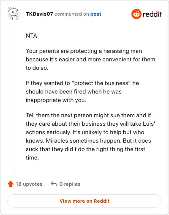Click the quoted phrase "protect the business"
169x215 pixels.
click(101, 83)
